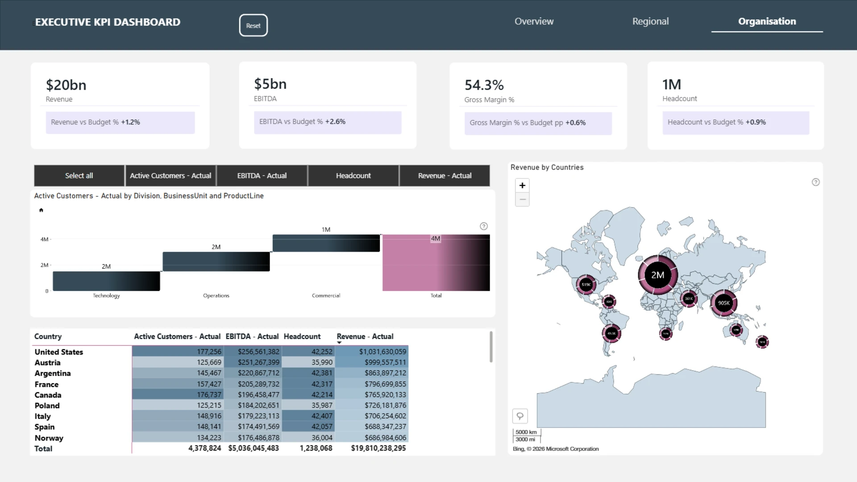Zoom in on the Revenue map

pyautogui.click(x=522, y=185)
